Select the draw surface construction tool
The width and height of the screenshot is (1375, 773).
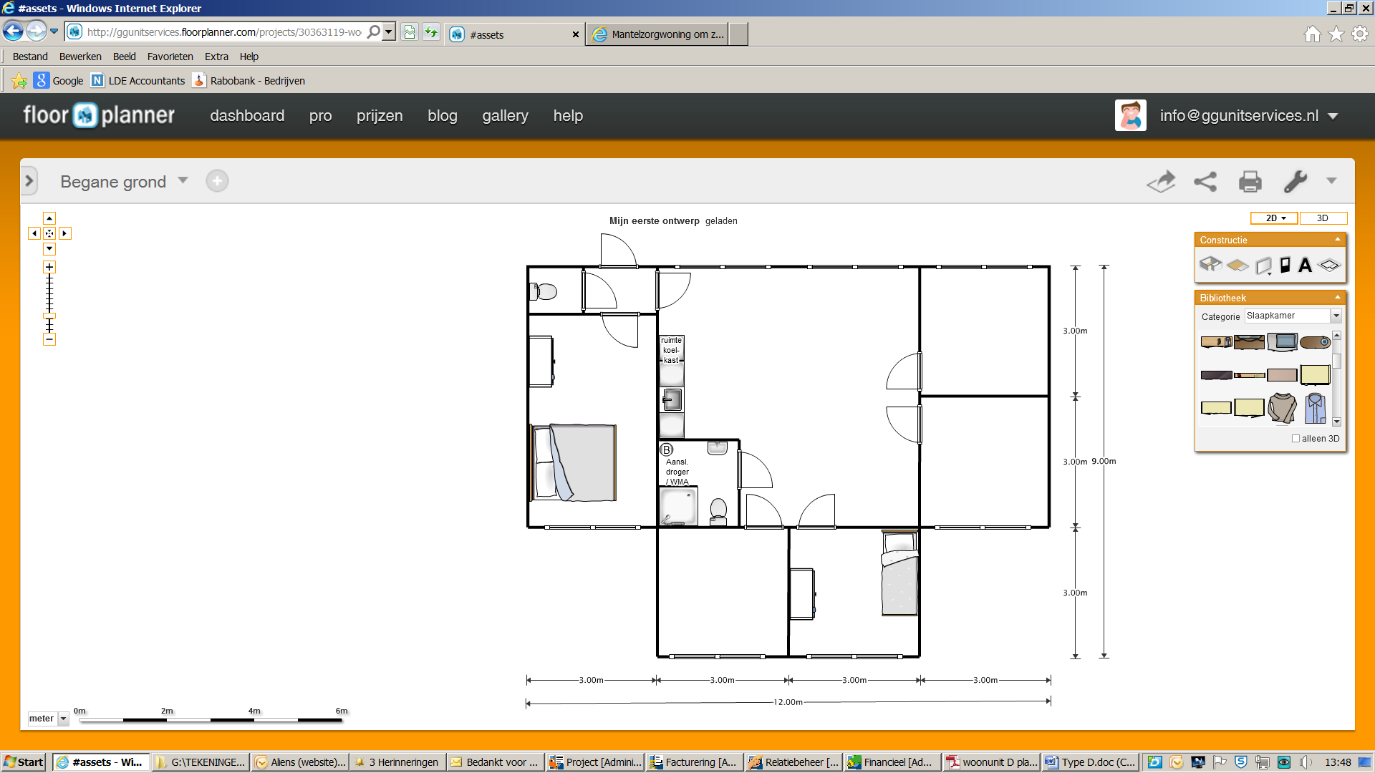(1237, 266)
